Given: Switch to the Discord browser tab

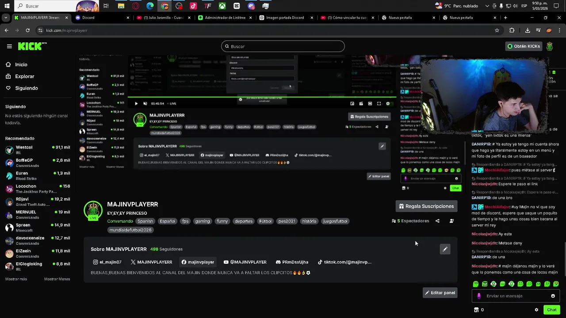Looking at the screenshot, I should (103, 18).
